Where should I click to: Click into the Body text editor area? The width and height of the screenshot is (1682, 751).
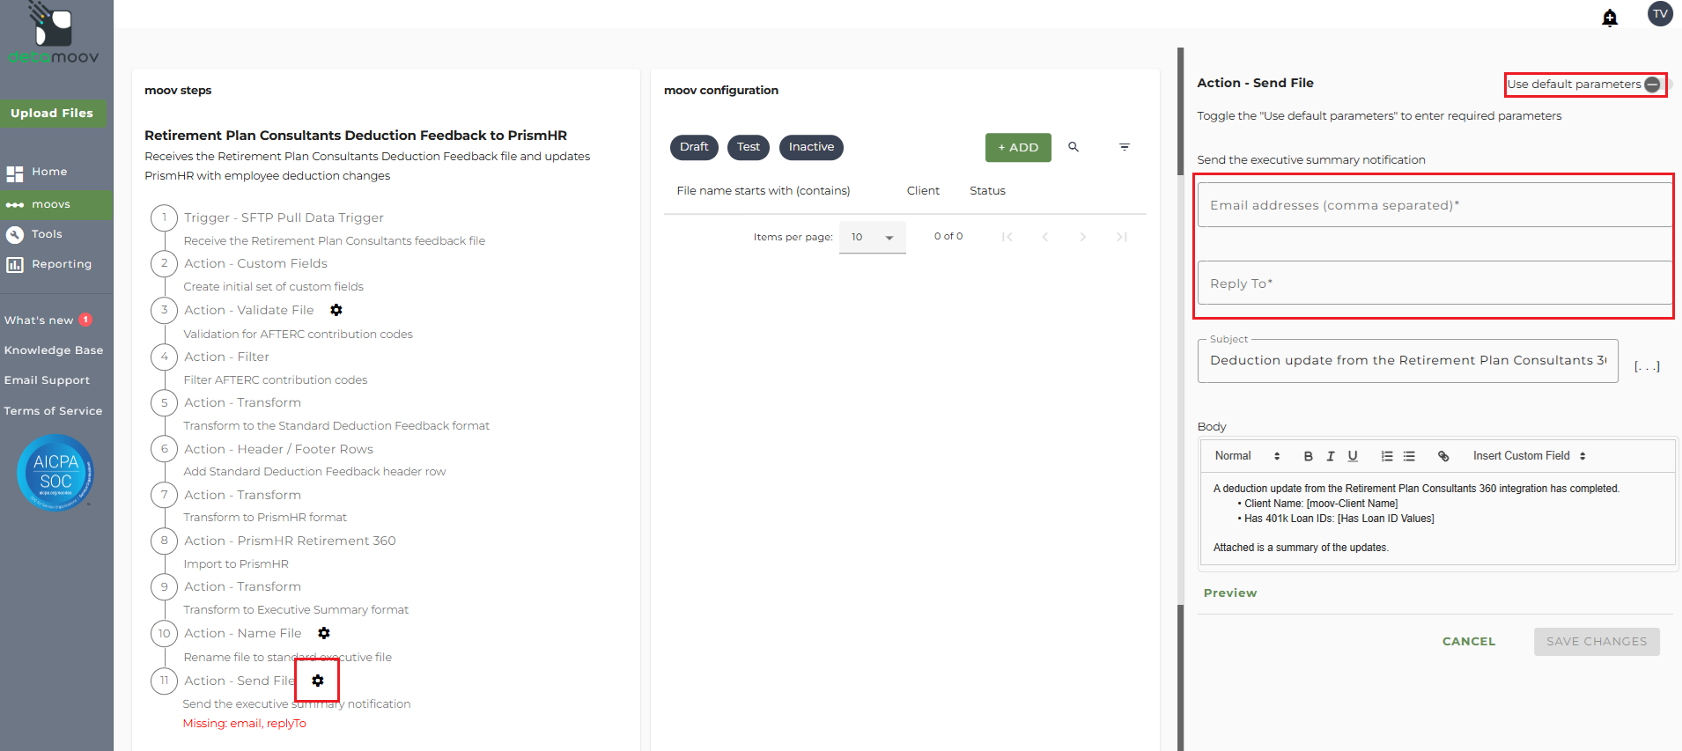(x=1437, y=519)
